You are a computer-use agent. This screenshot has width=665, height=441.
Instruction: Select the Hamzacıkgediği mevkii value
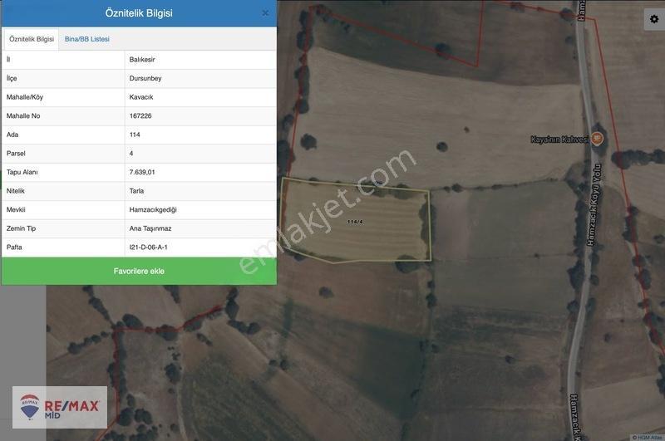pyautogui.click(x=153, y=209)
